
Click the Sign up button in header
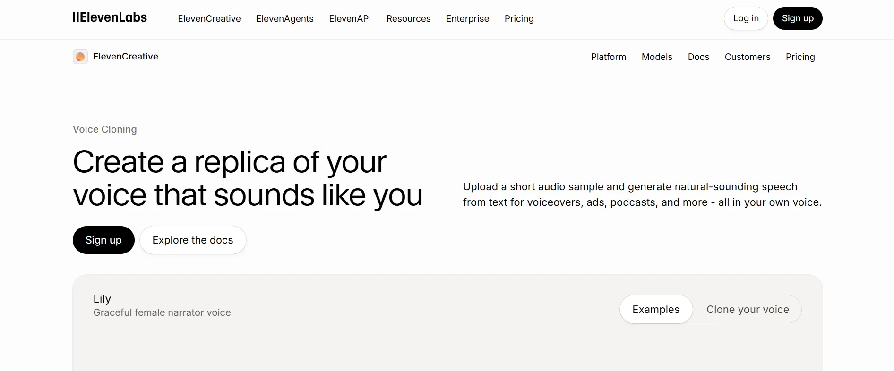click(x=798, y=18)
